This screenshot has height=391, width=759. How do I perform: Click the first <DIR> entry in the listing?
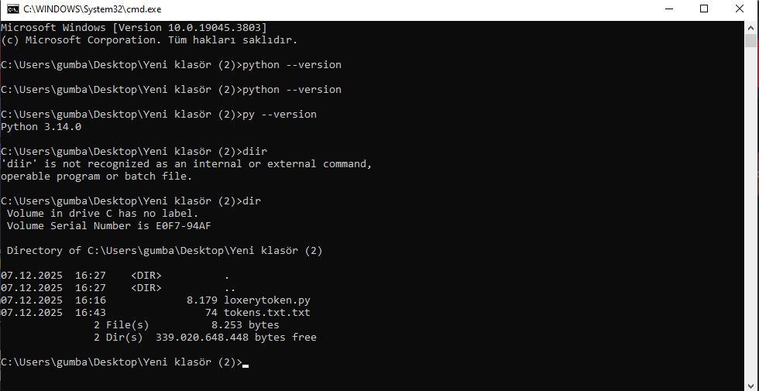tap(146, 276)
